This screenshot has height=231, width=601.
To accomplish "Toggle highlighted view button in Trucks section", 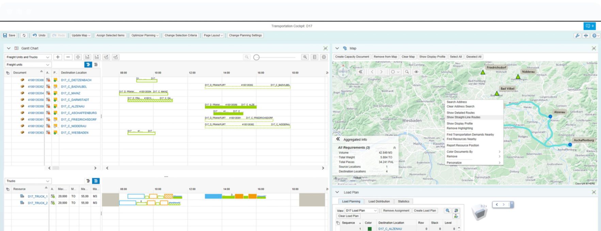I will click(96, 181).
